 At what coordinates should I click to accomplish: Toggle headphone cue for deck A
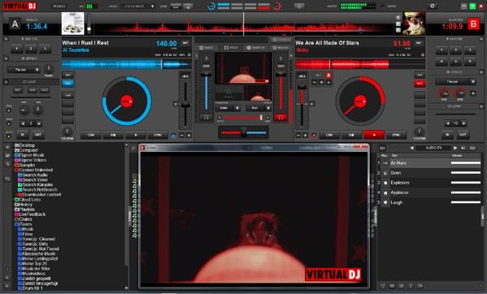pos(206,118)
